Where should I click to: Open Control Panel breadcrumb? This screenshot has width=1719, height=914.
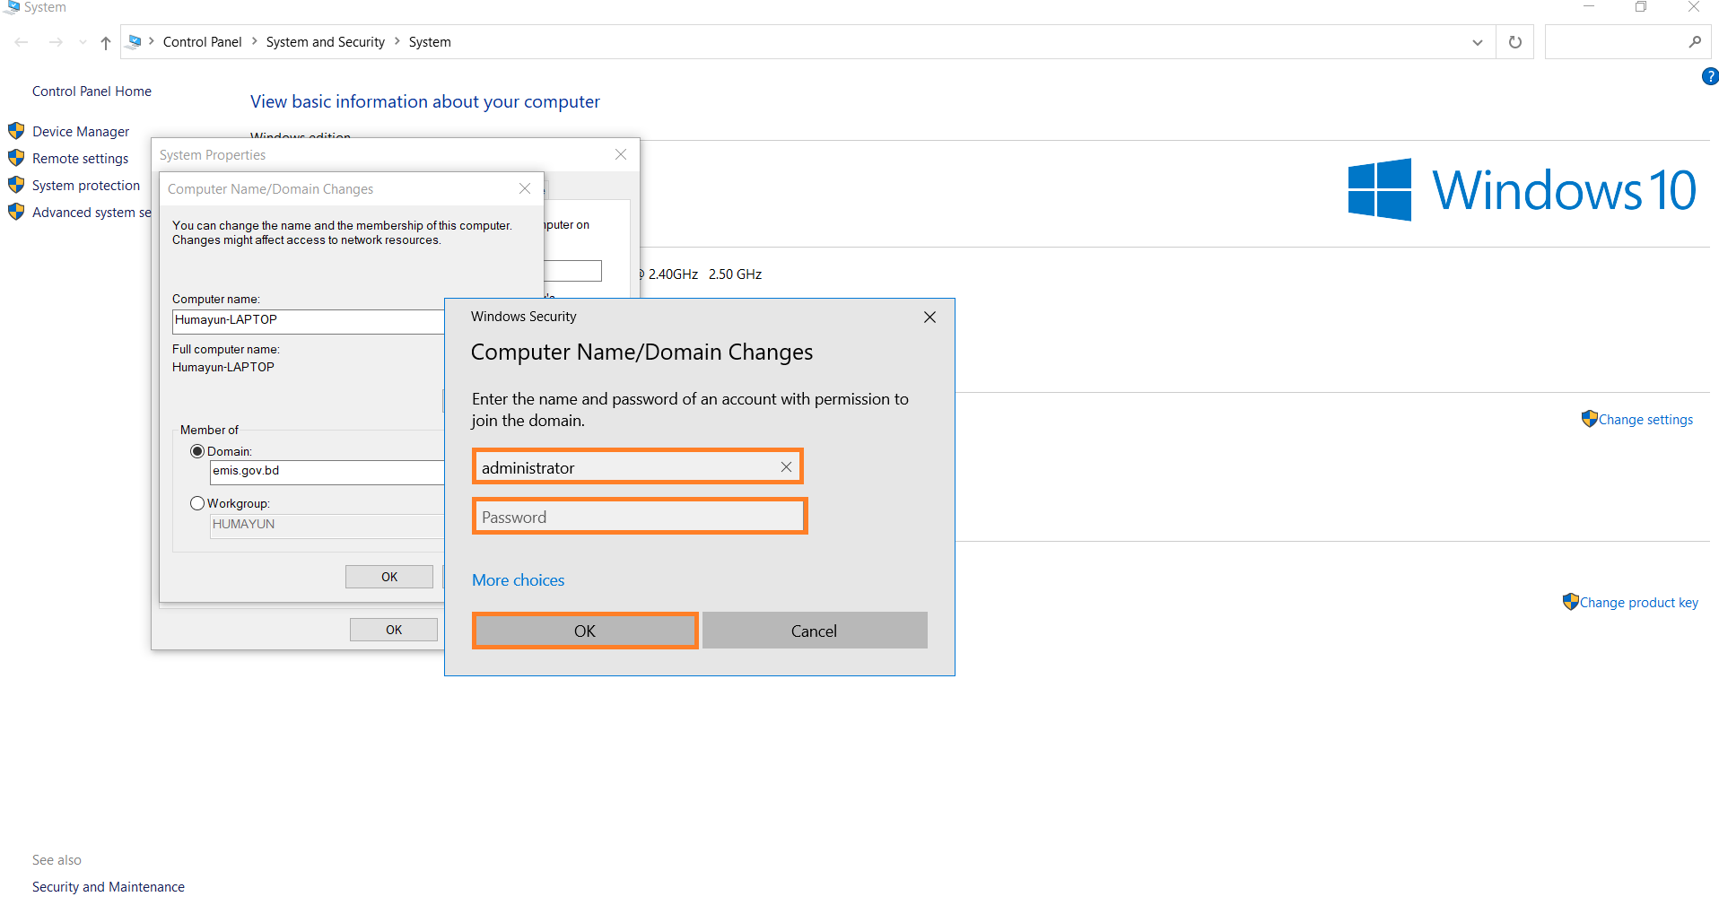click(x=202, y=42)
